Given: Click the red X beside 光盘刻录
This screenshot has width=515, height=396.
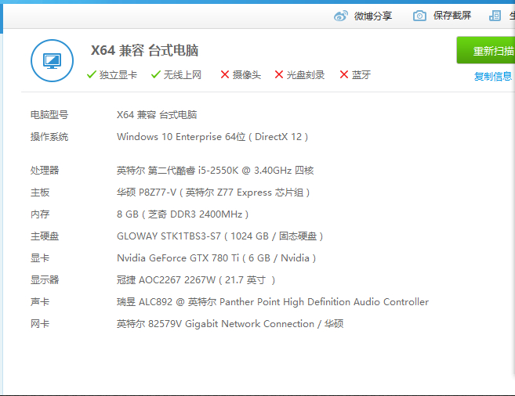Looking at the screenshot, I should [x=279, y=75].
